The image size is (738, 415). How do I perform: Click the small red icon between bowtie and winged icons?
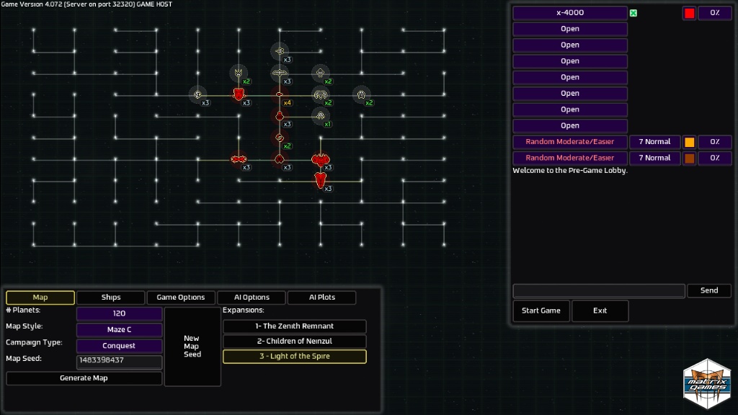[x=280, y=159]
